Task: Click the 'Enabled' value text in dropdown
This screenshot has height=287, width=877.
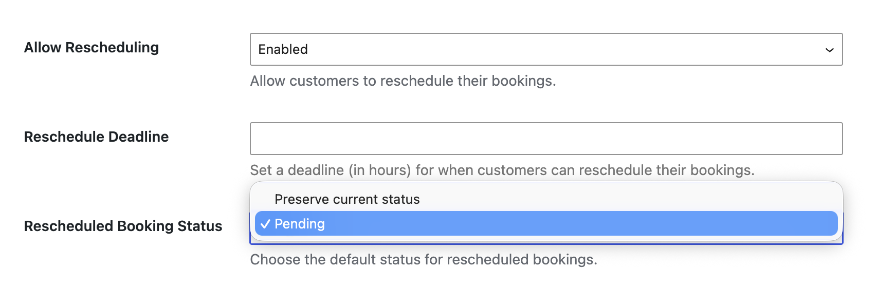Action: (283, 49)
